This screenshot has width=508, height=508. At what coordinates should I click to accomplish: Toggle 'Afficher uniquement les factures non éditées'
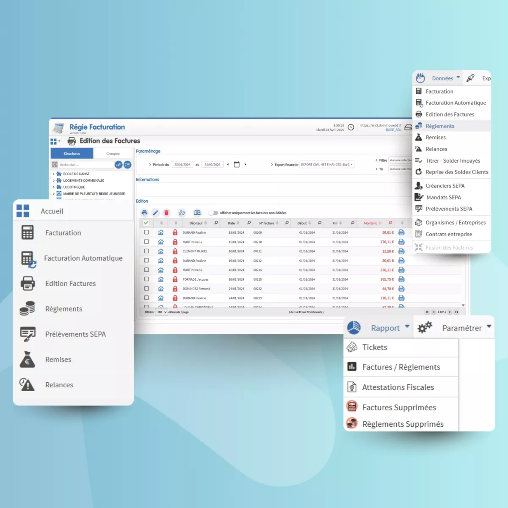point(213,213)
